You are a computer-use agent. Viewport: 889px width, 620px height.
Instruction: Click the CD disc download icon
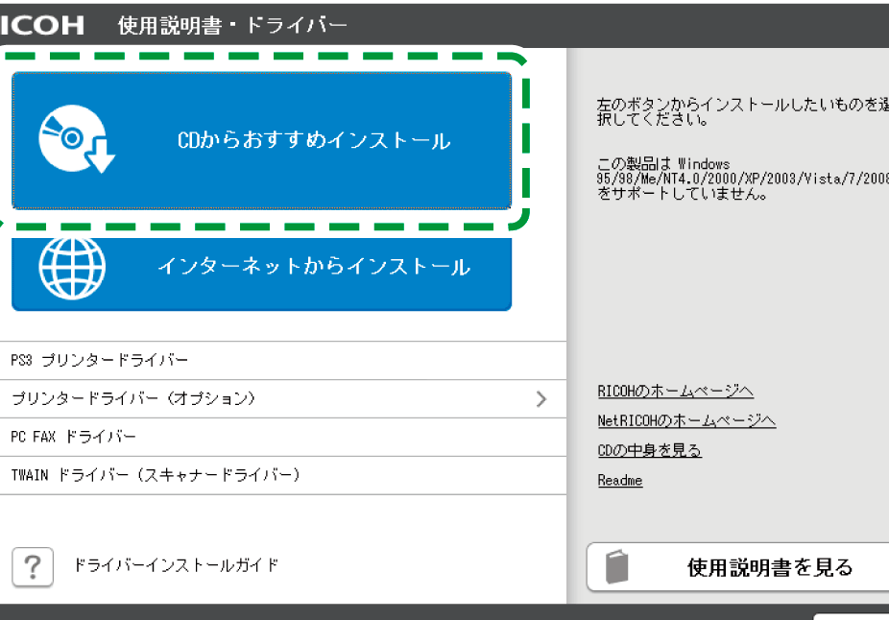(x=75, y=141)
